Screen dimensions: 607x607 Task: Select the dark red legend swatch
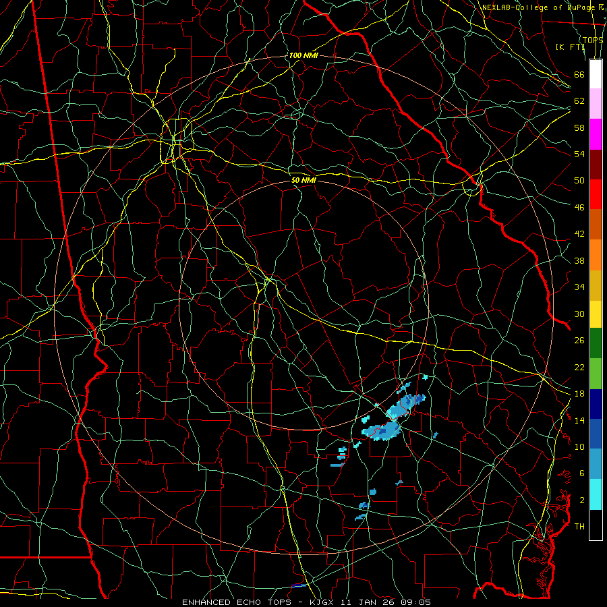coord(596,164)
